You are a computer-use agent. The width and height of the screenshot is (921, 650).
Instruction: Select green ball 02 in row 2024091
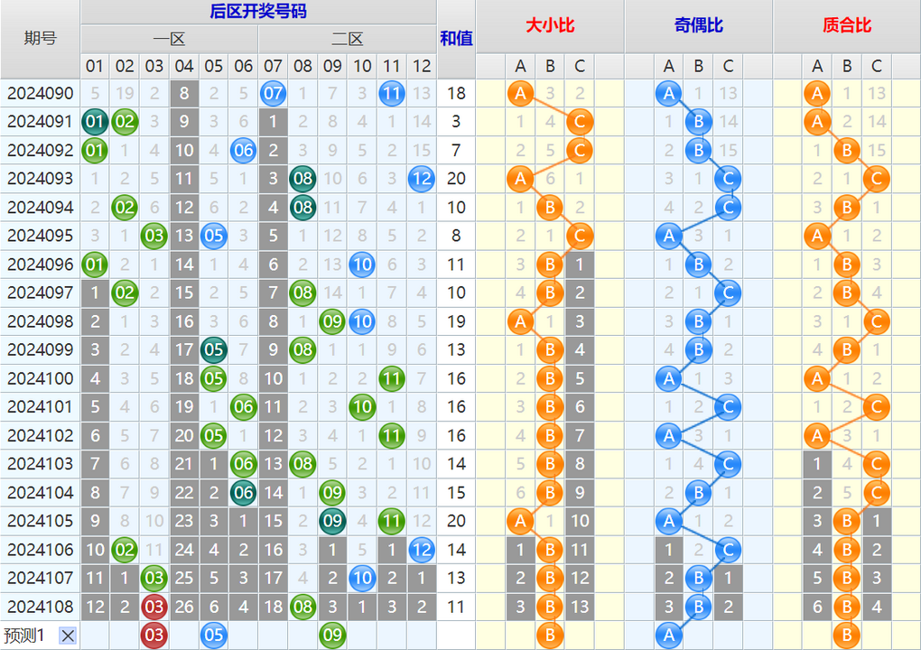tap(125, 122)
